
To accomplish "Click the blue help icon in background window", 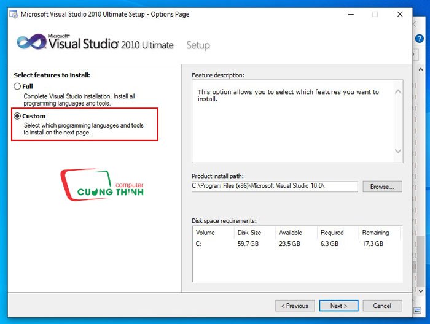I will point(420,38).
